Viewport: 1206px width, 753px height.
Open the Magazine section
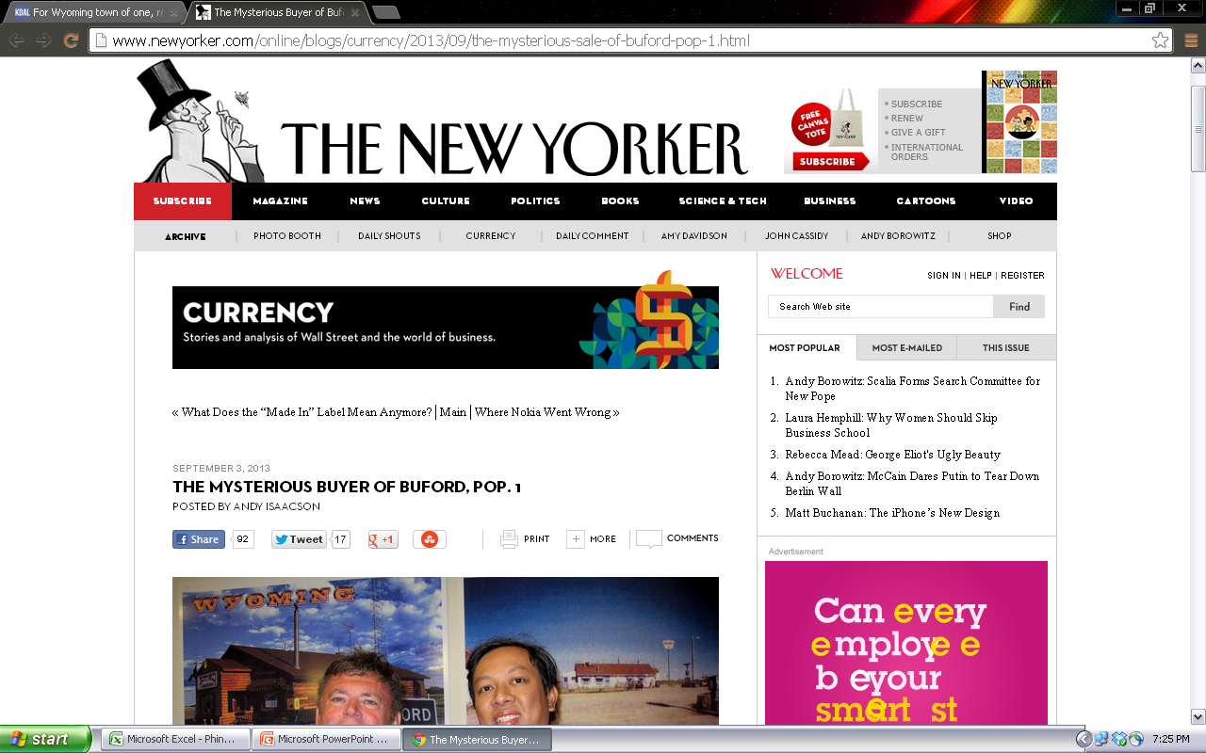pyautogui.click(x=281, y=201)
